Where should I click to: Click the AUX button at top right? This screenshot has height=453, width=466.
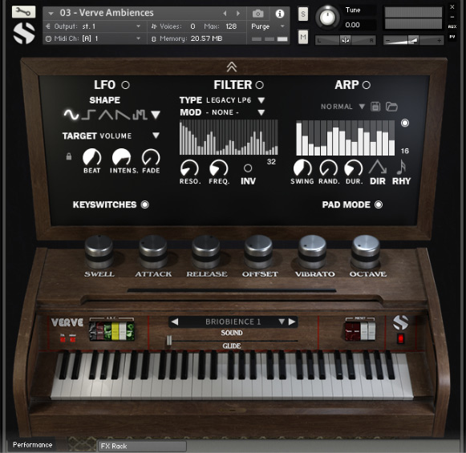452,26
